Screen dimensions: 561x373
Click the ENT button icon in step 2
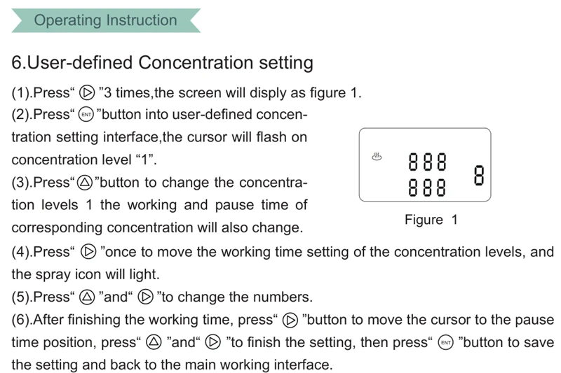86,115
